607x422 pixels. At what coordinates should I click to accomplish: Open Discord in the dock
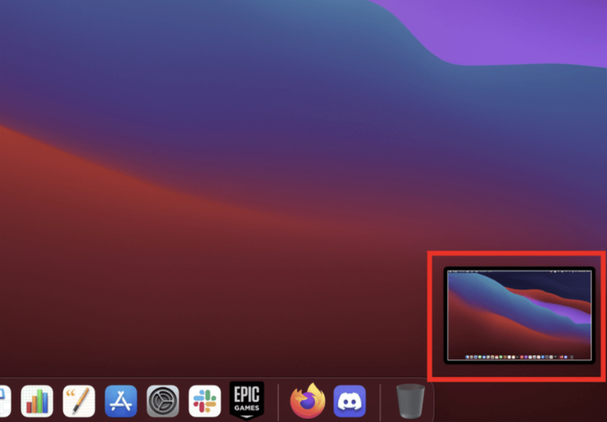point(350,401)
